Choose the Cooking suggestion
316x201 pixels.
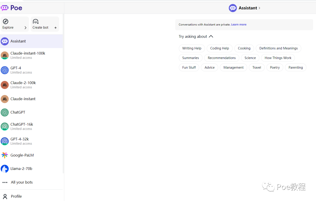pyautogui.click(x=244, y=48)
